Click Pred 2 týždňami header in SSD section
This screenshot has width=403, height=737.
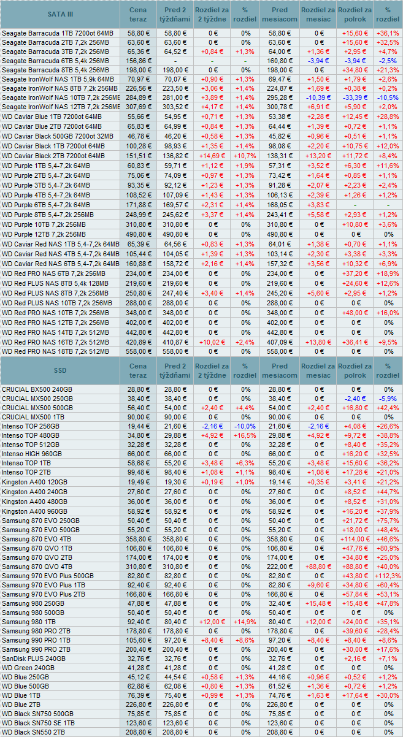pos(175,371)
